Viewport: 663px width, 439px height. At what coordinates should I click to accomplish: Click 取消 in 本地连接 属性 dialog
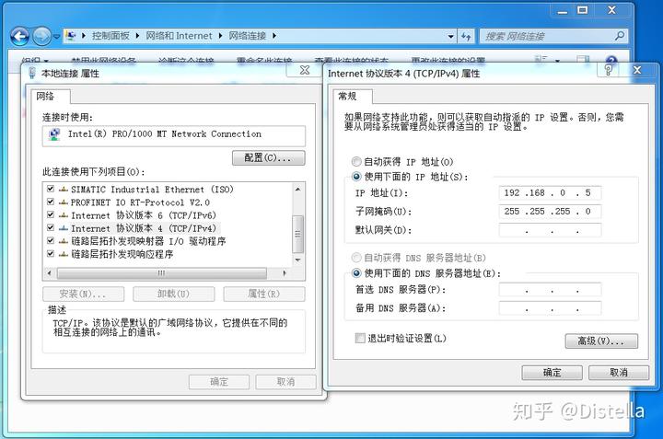[285, 382]
